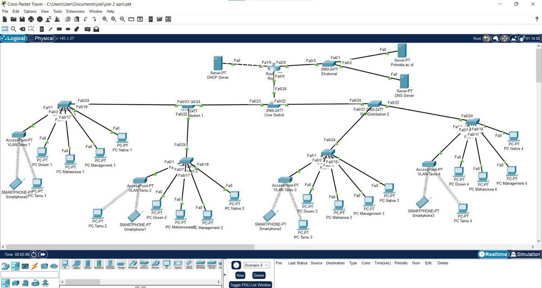Select the Draw Ellipse tool
Viewport: 542px width, 288px height.
tap(68, 29)
